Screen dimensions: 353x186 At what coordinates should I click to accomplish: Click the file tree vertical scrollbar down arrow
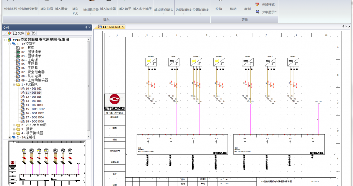pos(88,136)
